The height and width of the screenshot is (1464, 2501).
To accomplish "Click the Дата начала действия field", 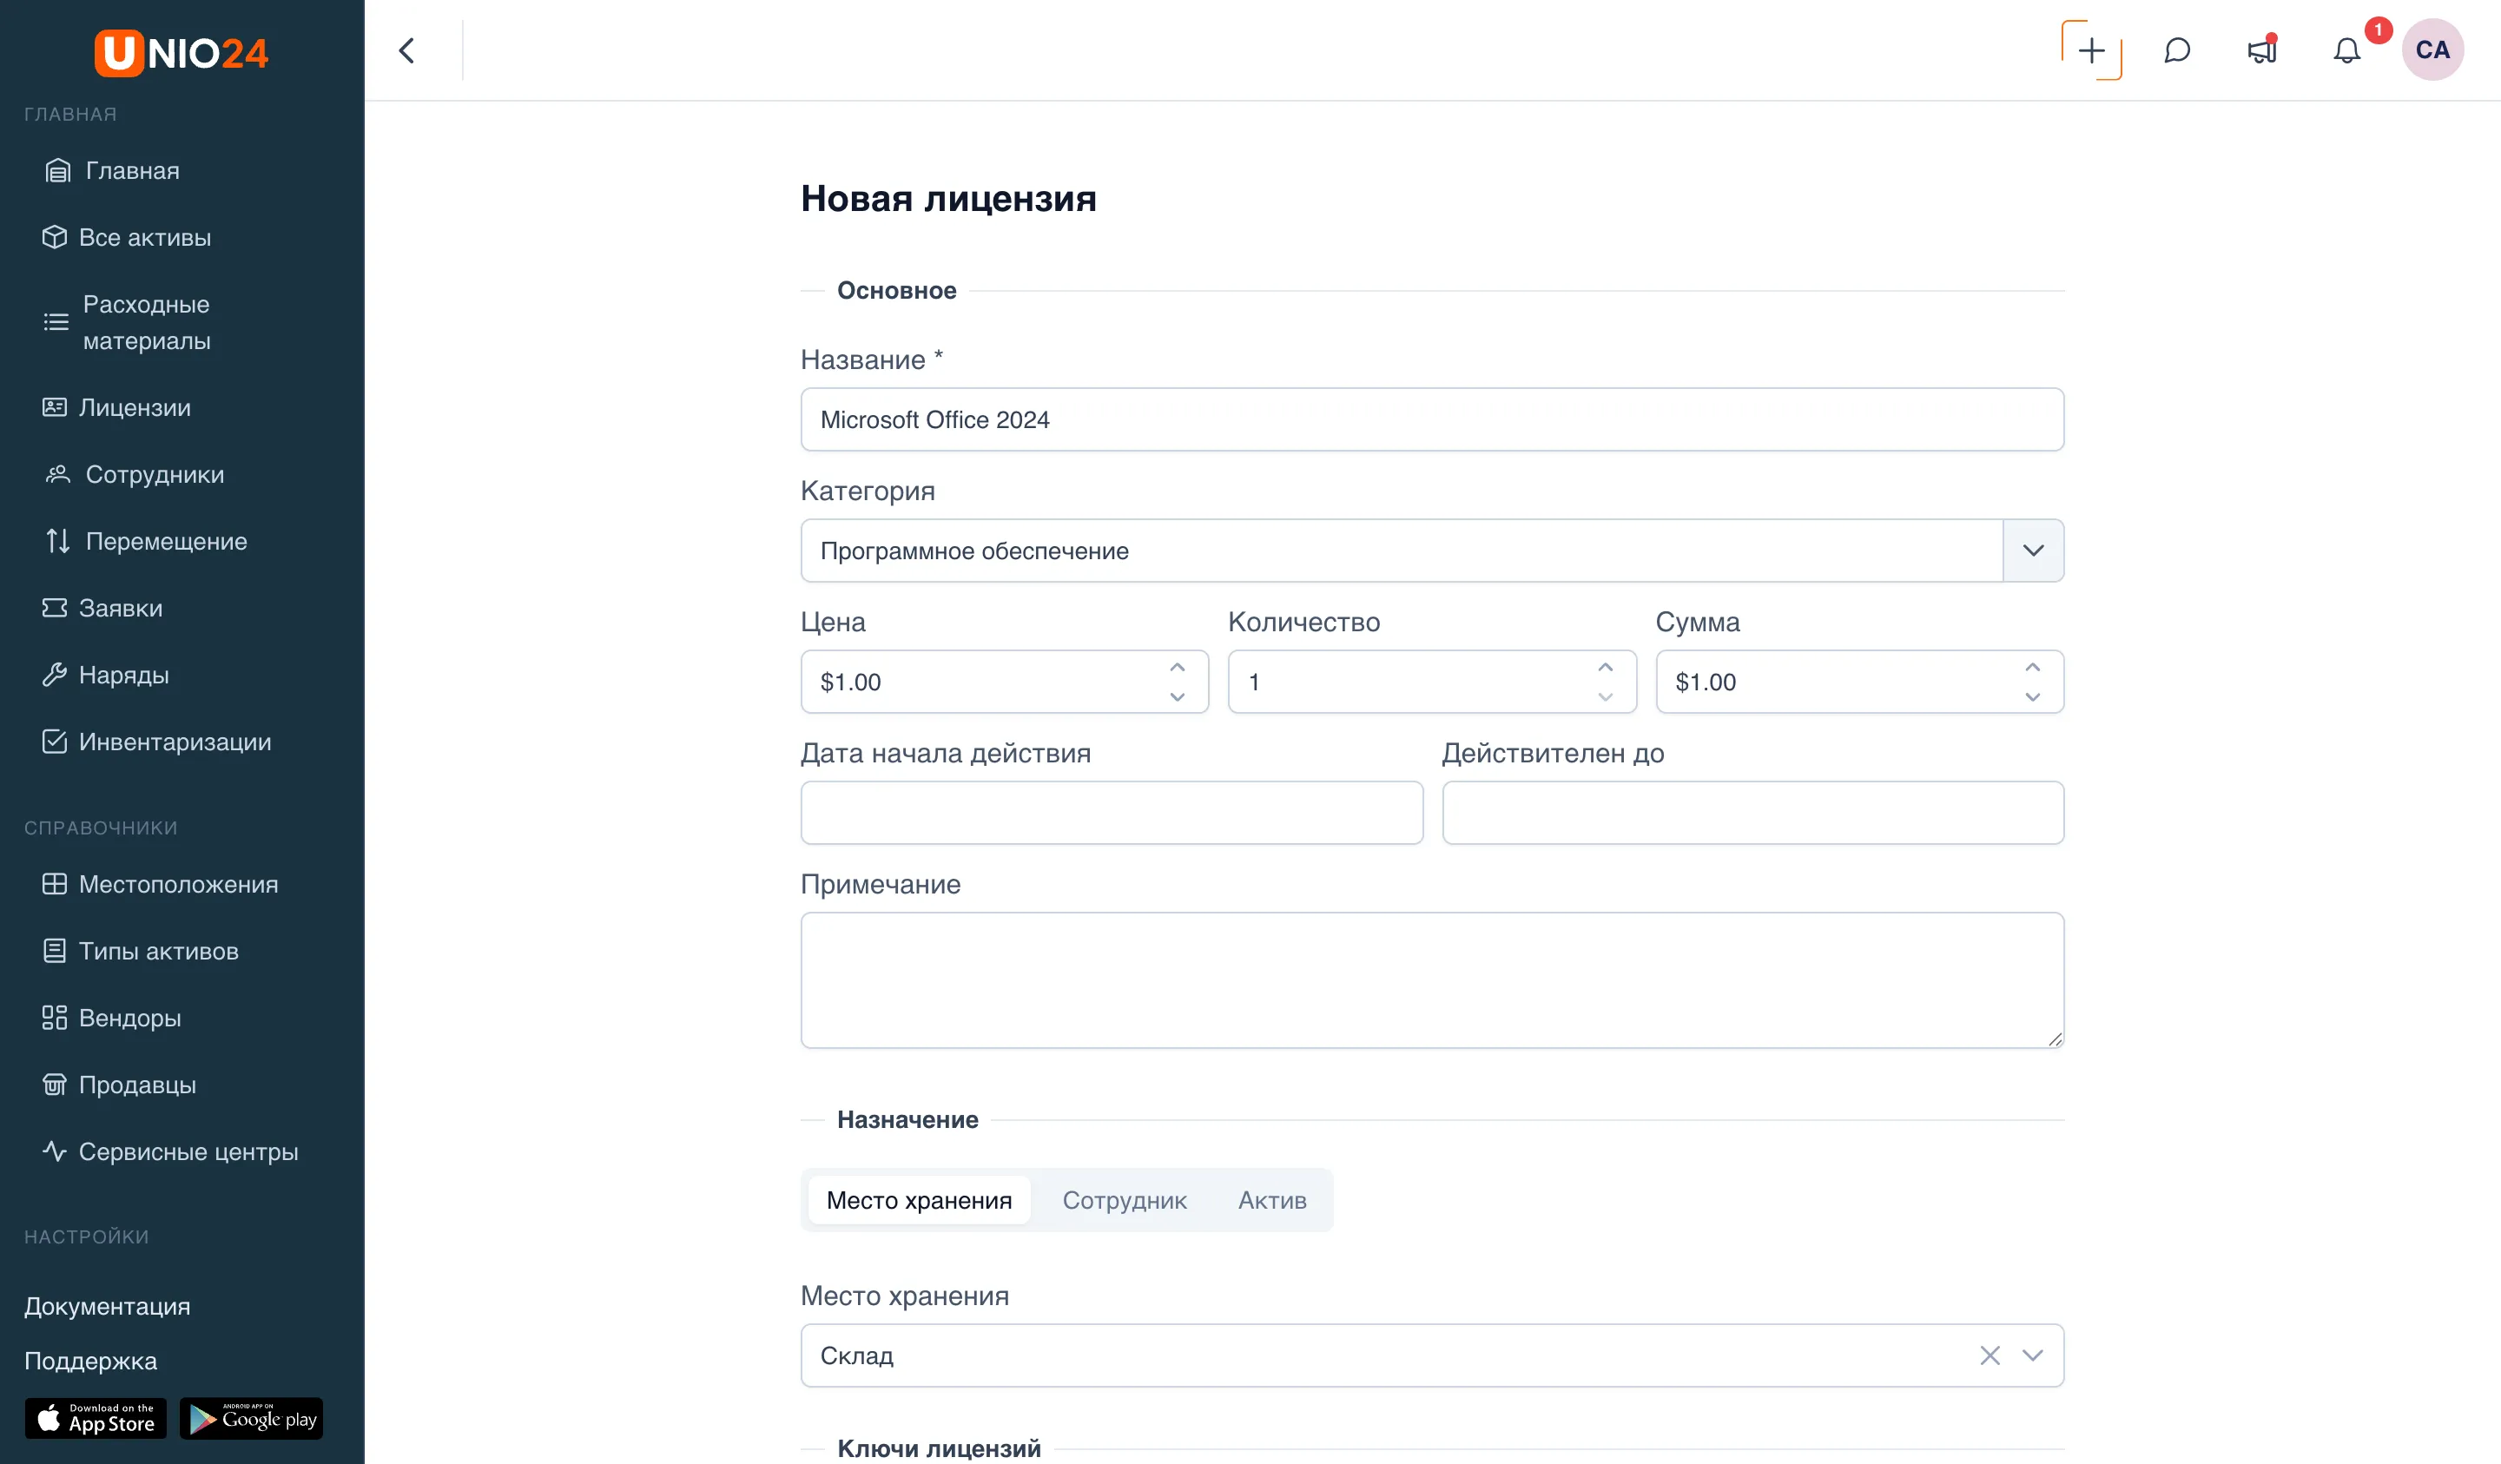I will pos(1112,813).
